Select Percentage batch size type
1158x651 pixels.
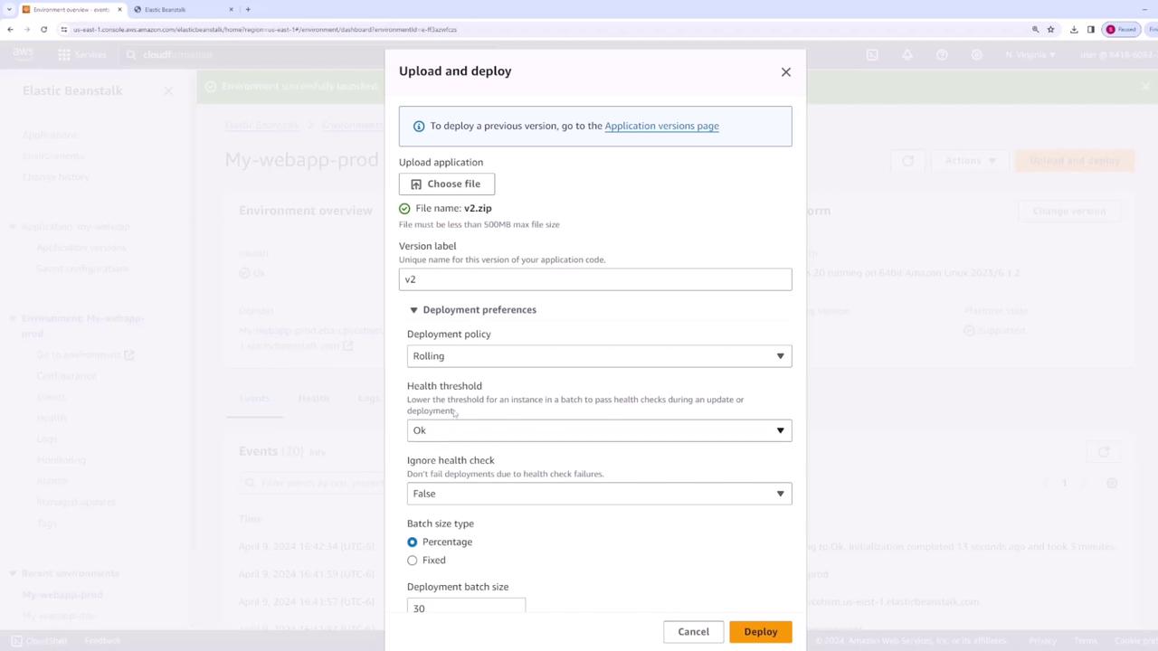pos(413,542)
